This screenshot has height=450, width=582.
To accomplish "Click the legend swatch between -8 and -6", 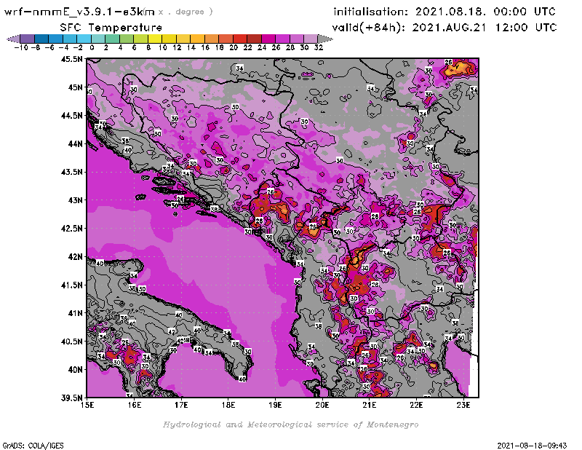I will pyautogui.click(x=41, y=39).
